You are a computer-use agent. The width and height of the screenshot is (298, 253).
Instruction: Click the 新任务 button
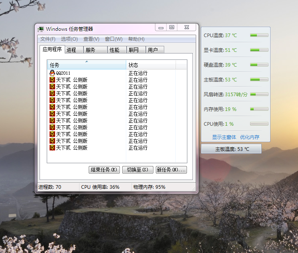171,170
